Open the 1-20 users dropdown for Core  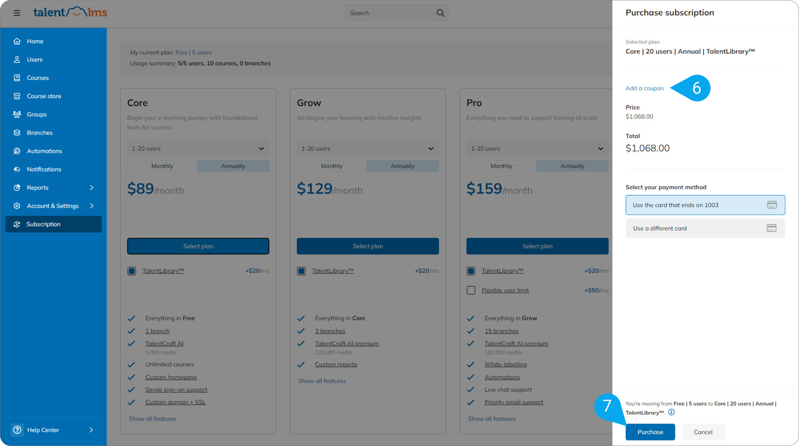(x=198, y=148)
